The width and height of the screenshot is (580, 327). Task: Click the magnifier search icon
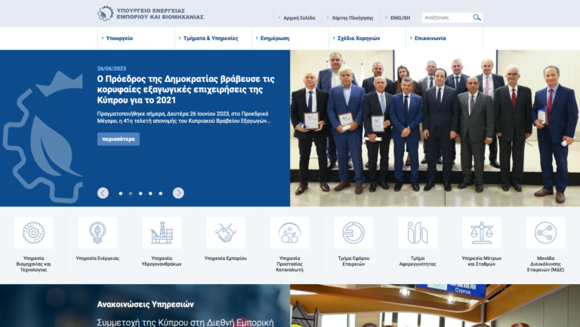pos(477,17)
